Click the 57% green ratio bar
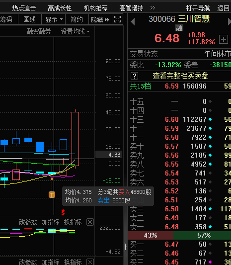 202,235
